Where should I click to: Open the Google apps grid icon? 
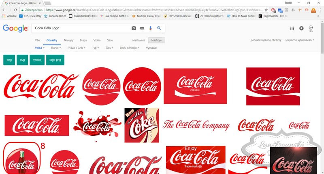pos(292,28)
